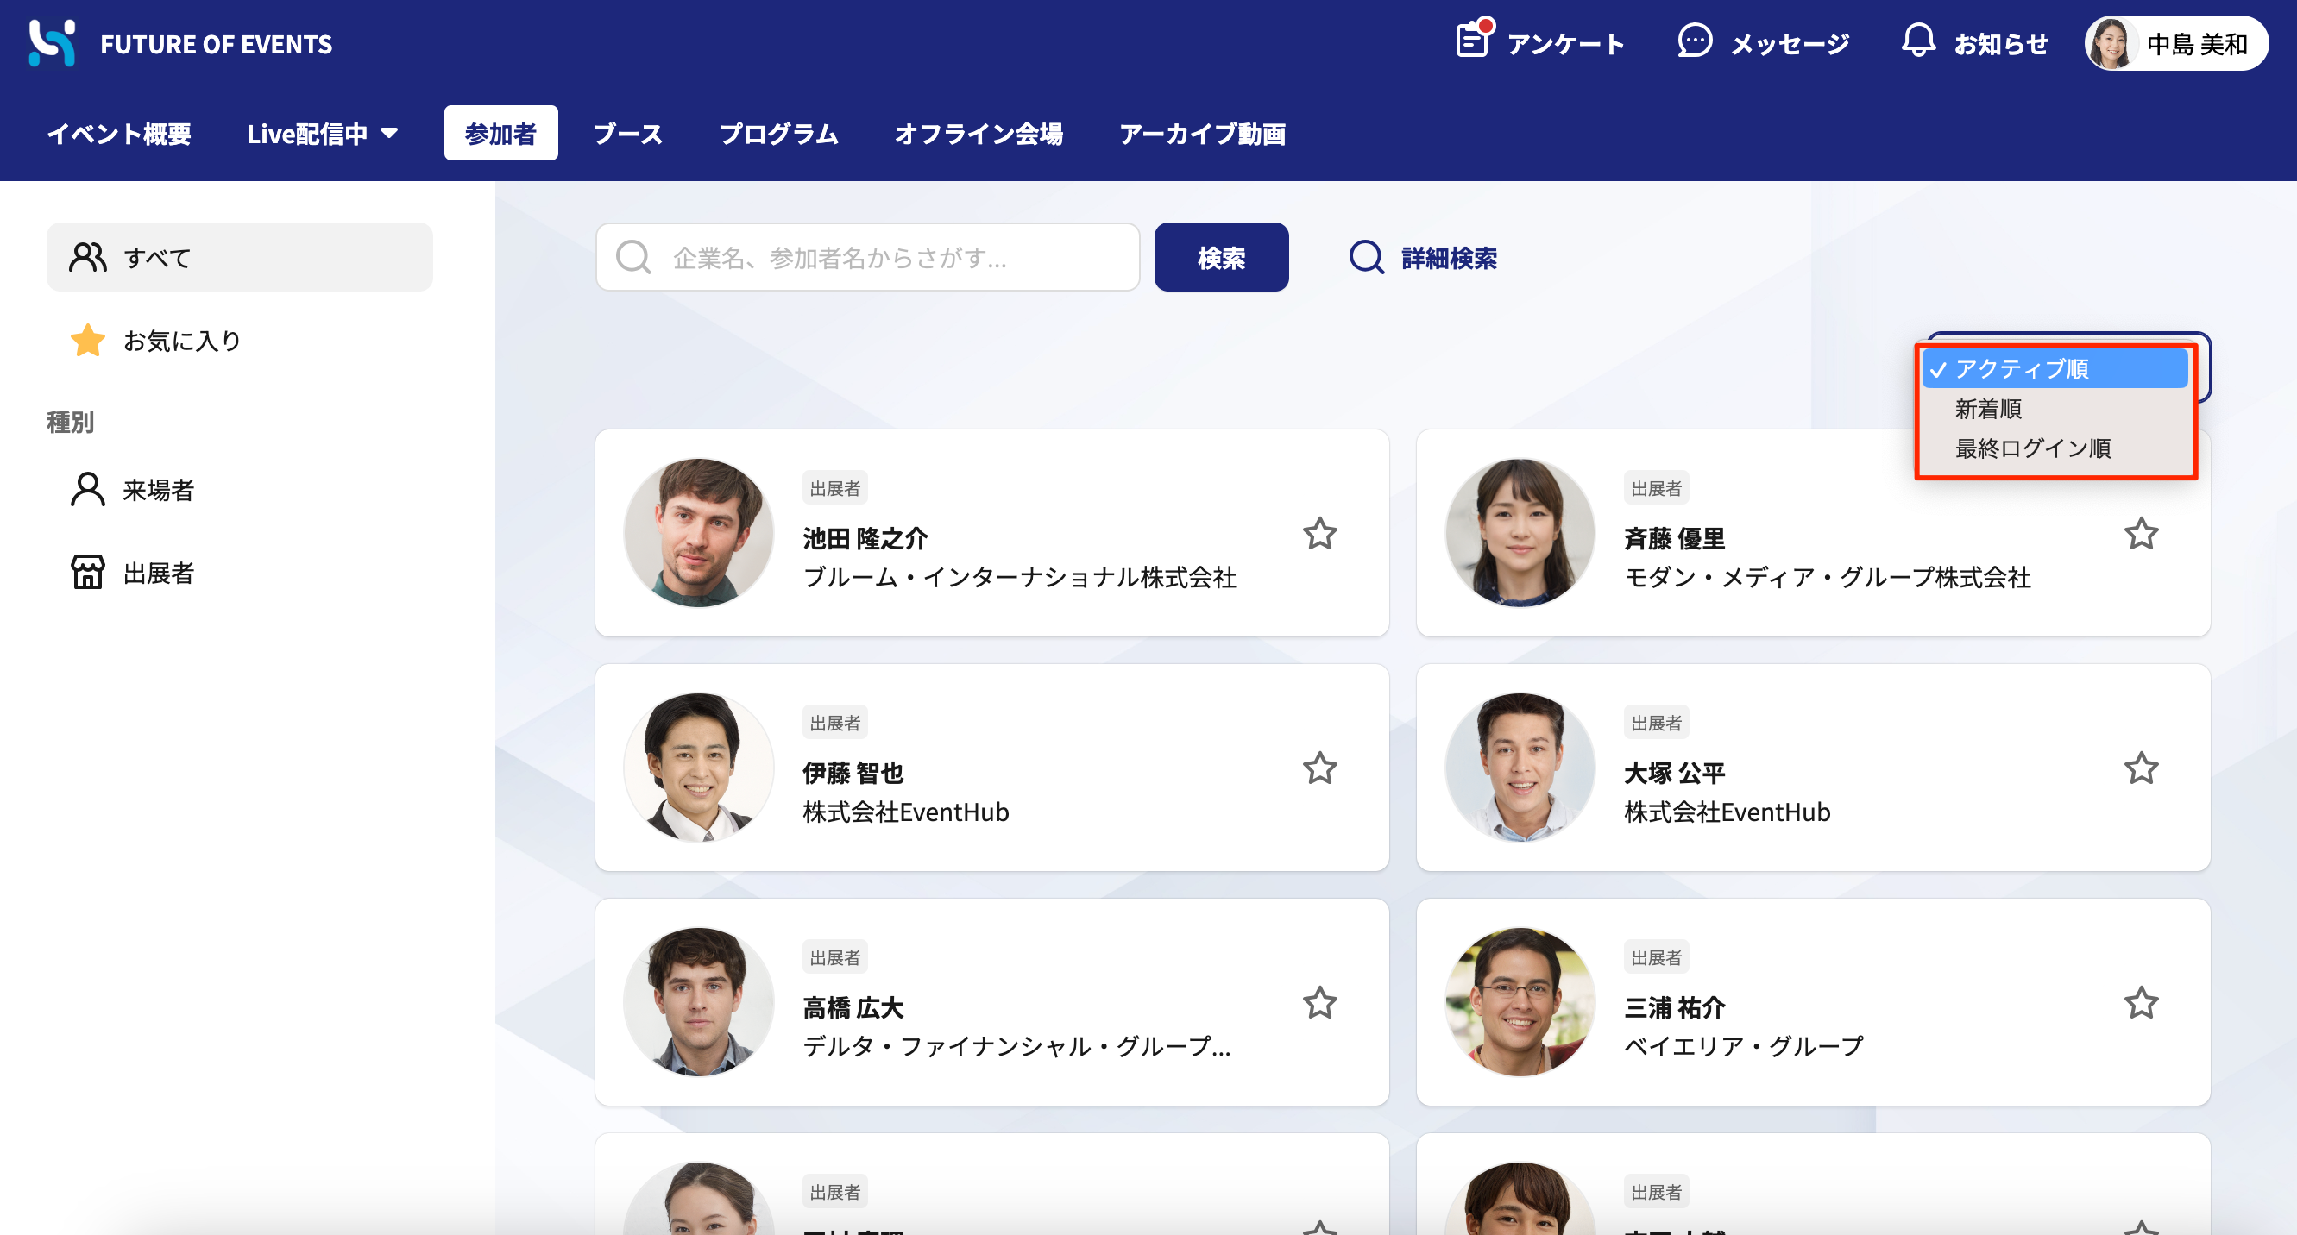Screen dimensions: 2297x1235
Task: Click the name 高橋 広大
Action: tap(853, 1008)
